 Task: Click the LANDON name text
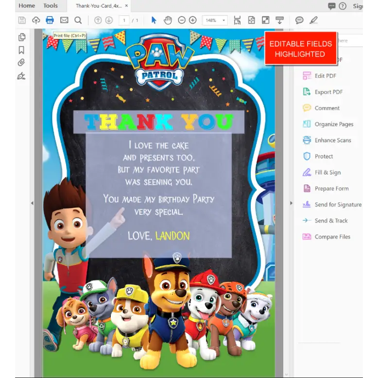click(172, 236)
